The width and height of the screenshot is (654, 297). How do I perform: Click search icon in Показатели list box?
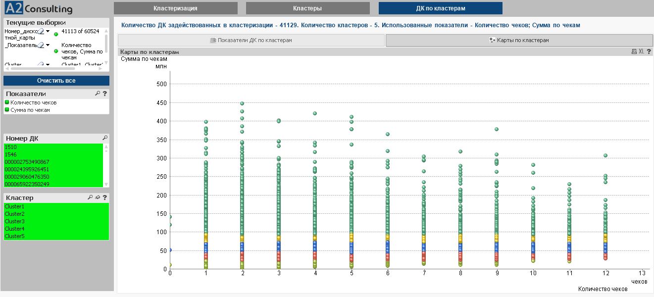tap(98, 94)
